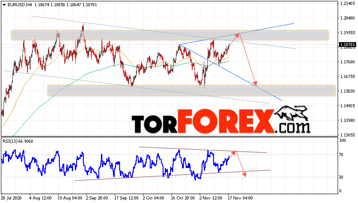Screen dimensions: 358x203
Task: Click the RSI scale level 30
Action: [x=341, y=177]
